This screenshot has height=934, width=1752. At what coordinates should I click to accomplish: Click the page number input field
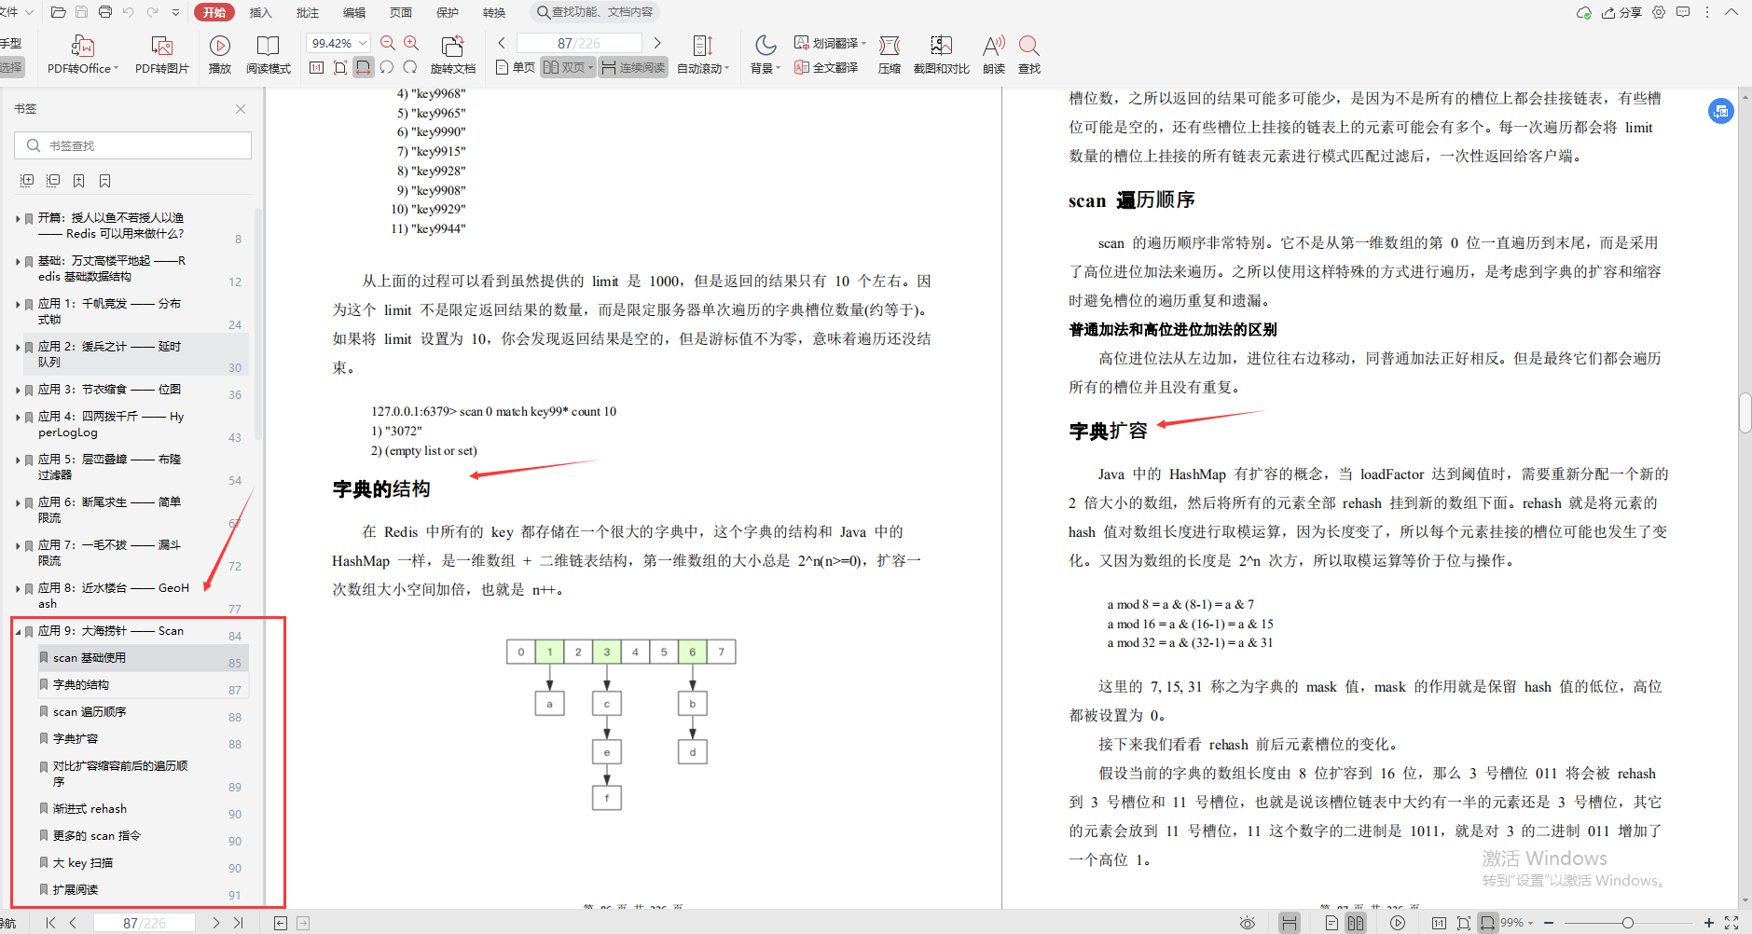580,42
